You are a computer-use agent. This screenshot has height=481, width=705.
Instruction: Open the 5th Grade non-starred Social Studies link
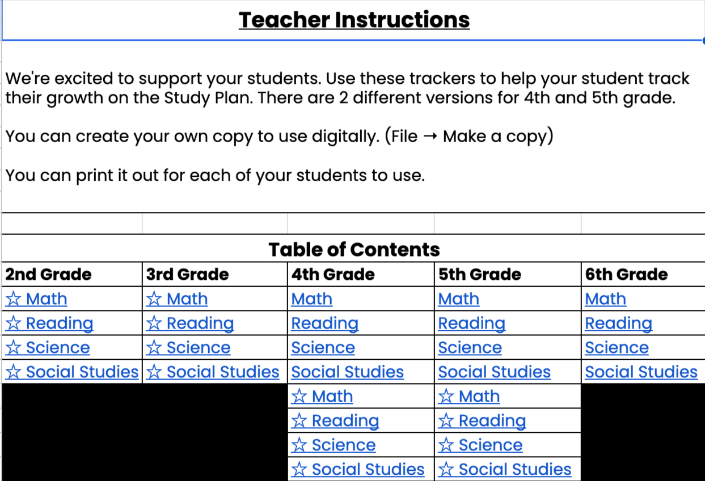[495, 372]
